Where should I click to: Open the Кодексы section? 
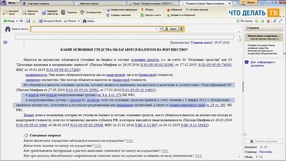(69, 13)
